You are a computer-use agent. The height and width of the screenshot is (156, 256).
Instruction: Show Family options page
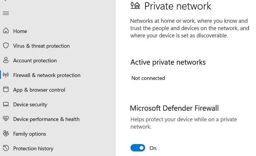(30, 134)
